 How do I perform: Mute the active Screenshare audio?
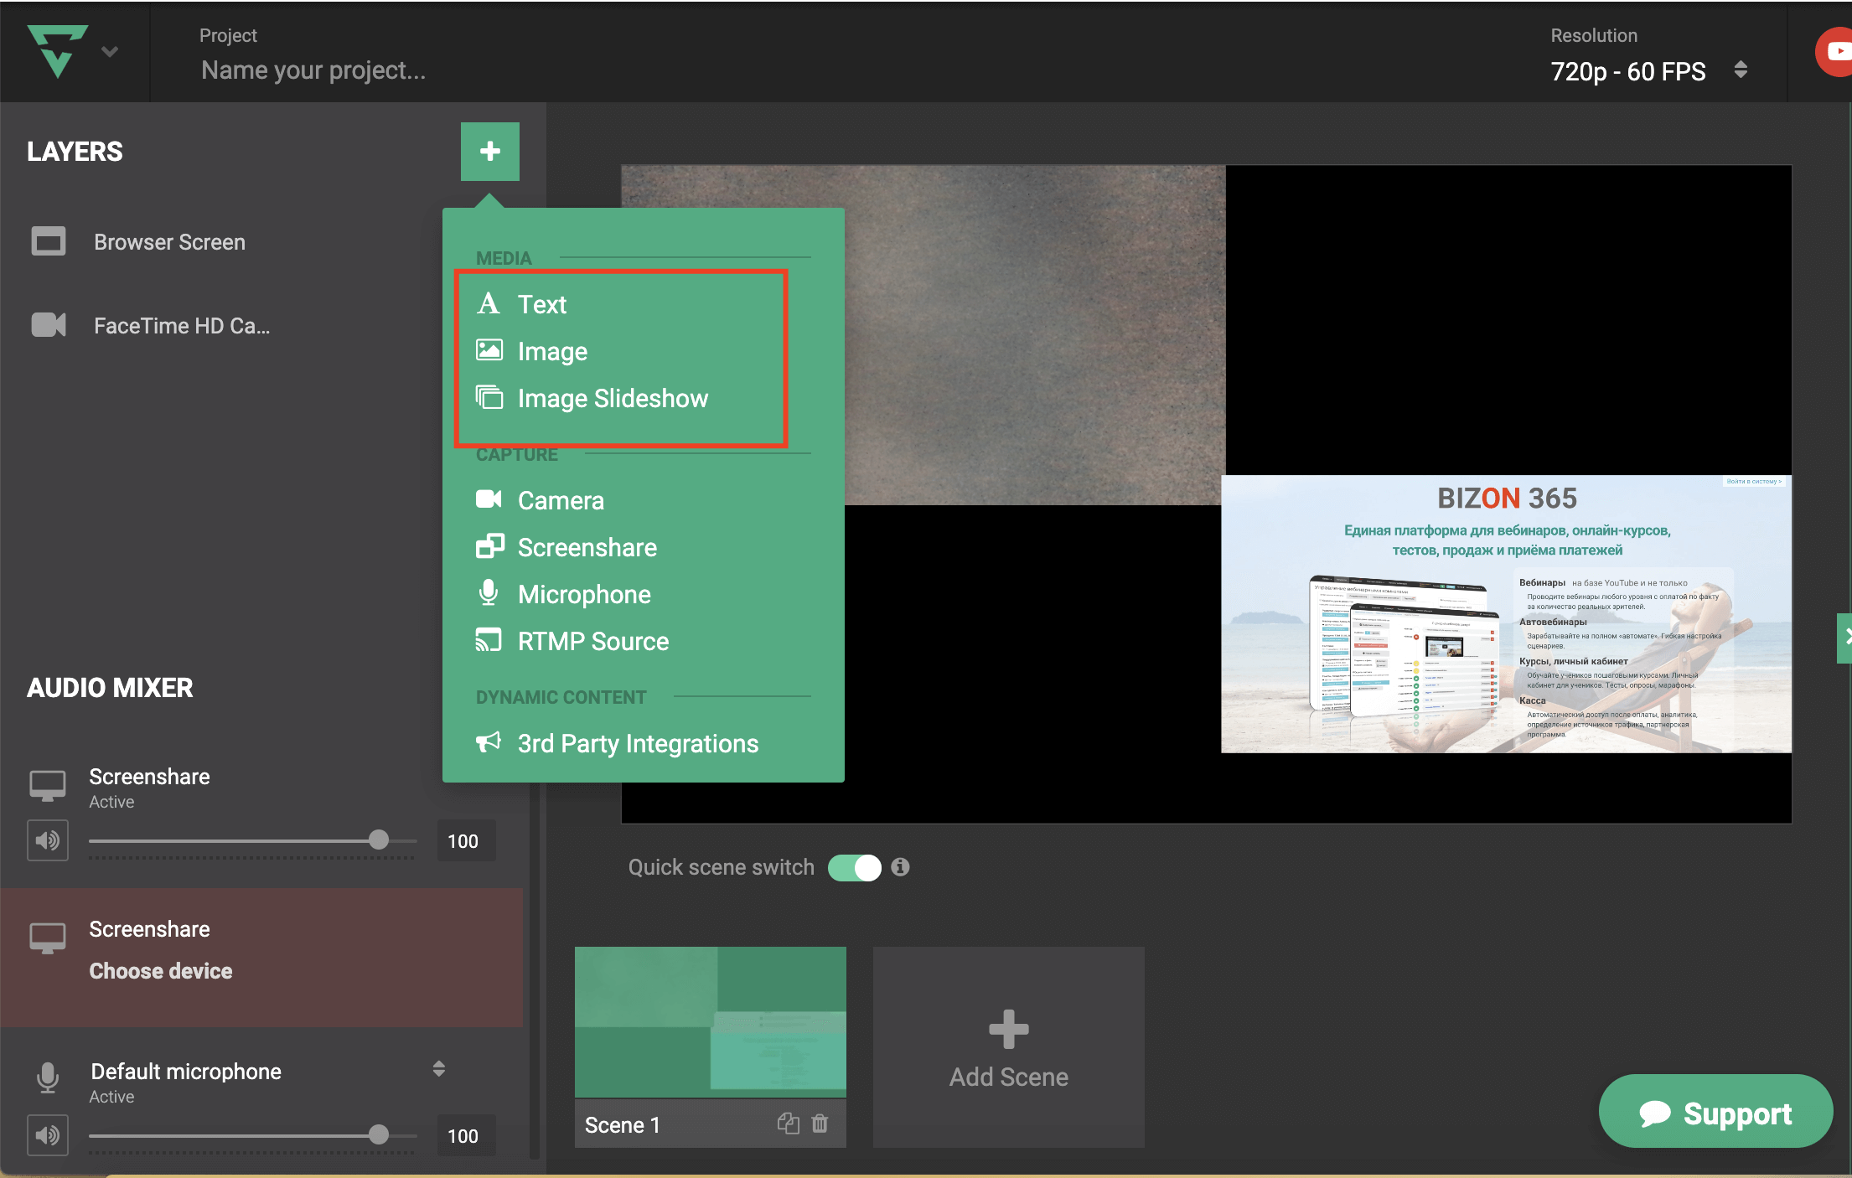(48, 840)
